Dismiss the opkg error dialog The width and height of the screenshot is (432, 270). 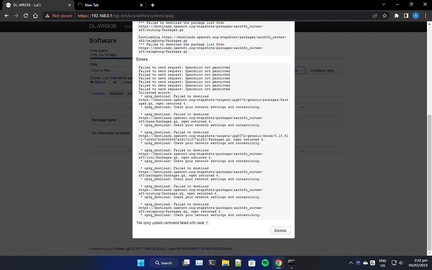[280, 230]
